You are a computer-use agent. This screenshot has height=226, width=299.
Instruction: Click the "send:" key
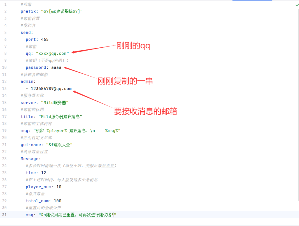[x=27, y=32]
